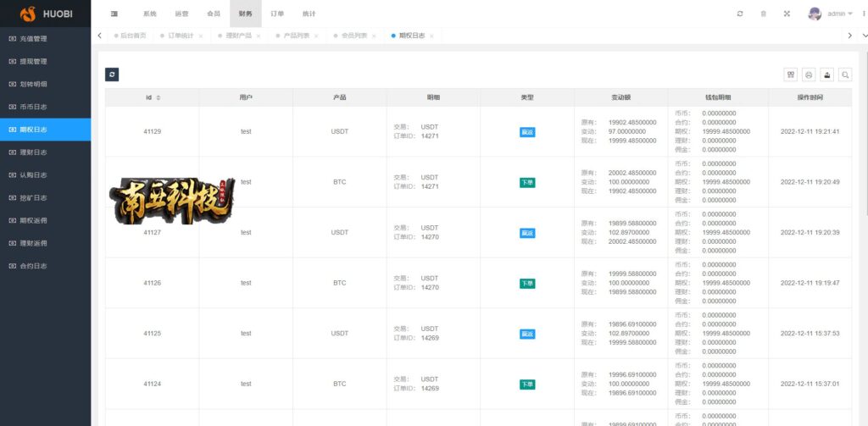Open 挖矿日志 in the sidebar
Screen dimensions: 868x426
click(x=46, y=197)
